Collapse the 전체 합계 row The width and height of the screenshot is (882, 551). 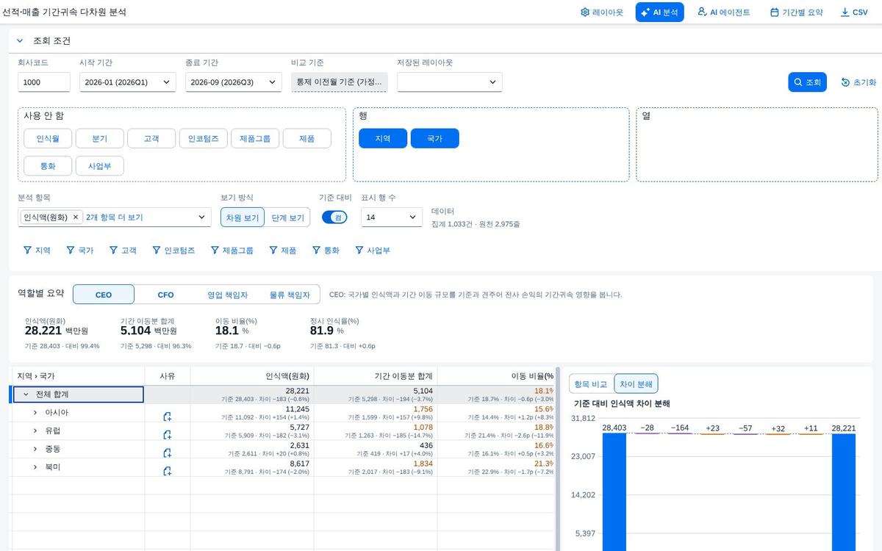coord(26,395)
